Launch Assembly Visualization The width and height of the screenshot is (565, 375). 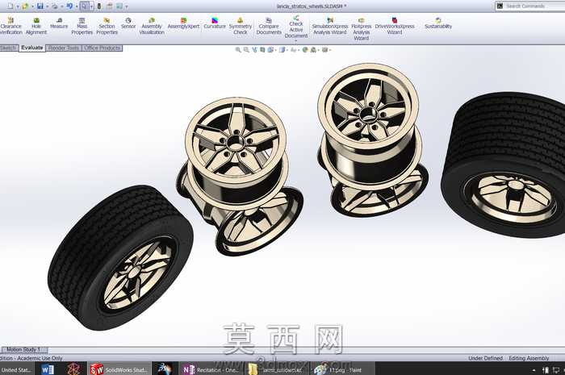152,26
